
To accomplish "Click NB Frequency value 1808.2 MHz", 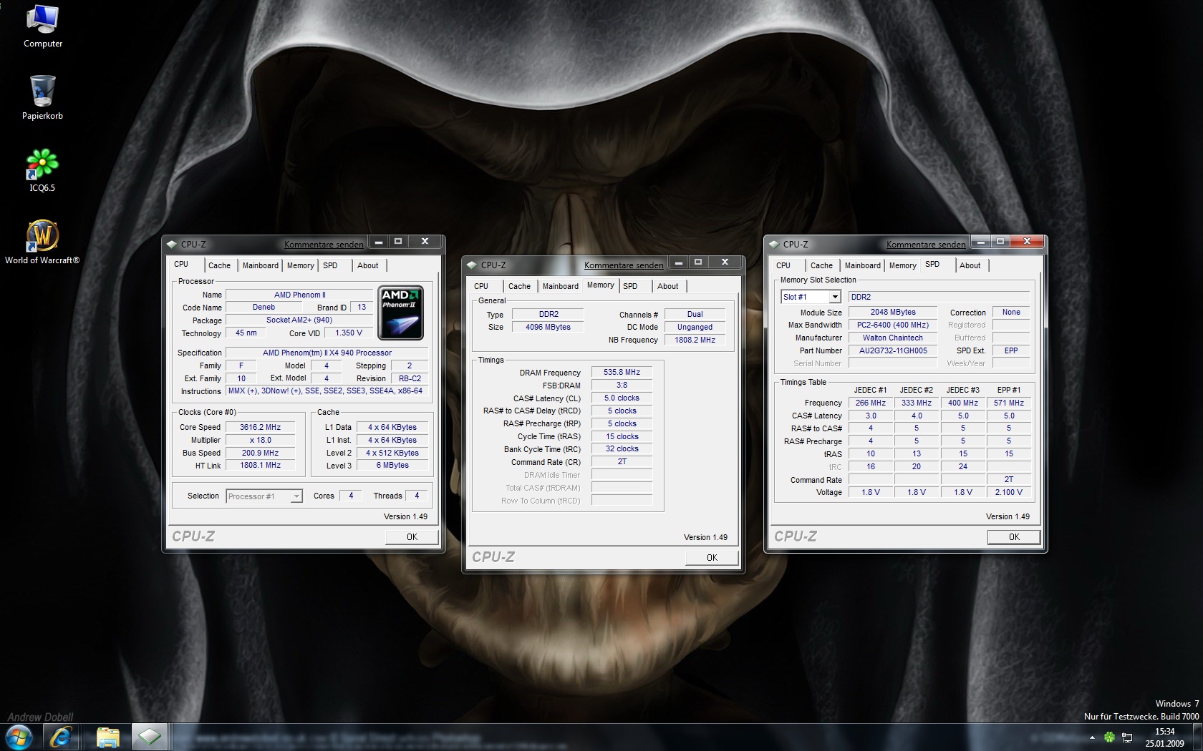I will click(x=695, y=340).
